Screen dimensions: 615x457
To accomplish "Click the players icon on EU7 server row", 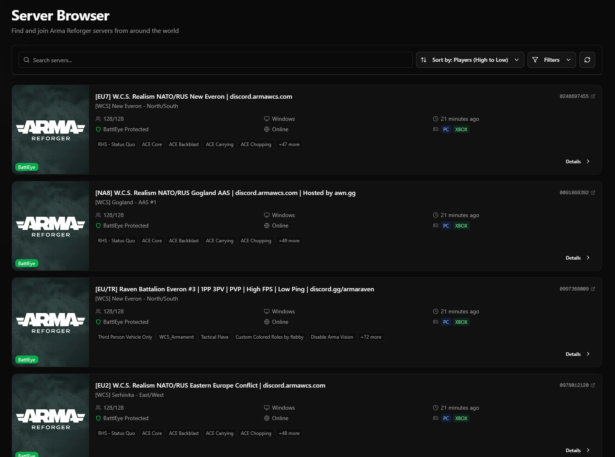I will click(98, 119).
